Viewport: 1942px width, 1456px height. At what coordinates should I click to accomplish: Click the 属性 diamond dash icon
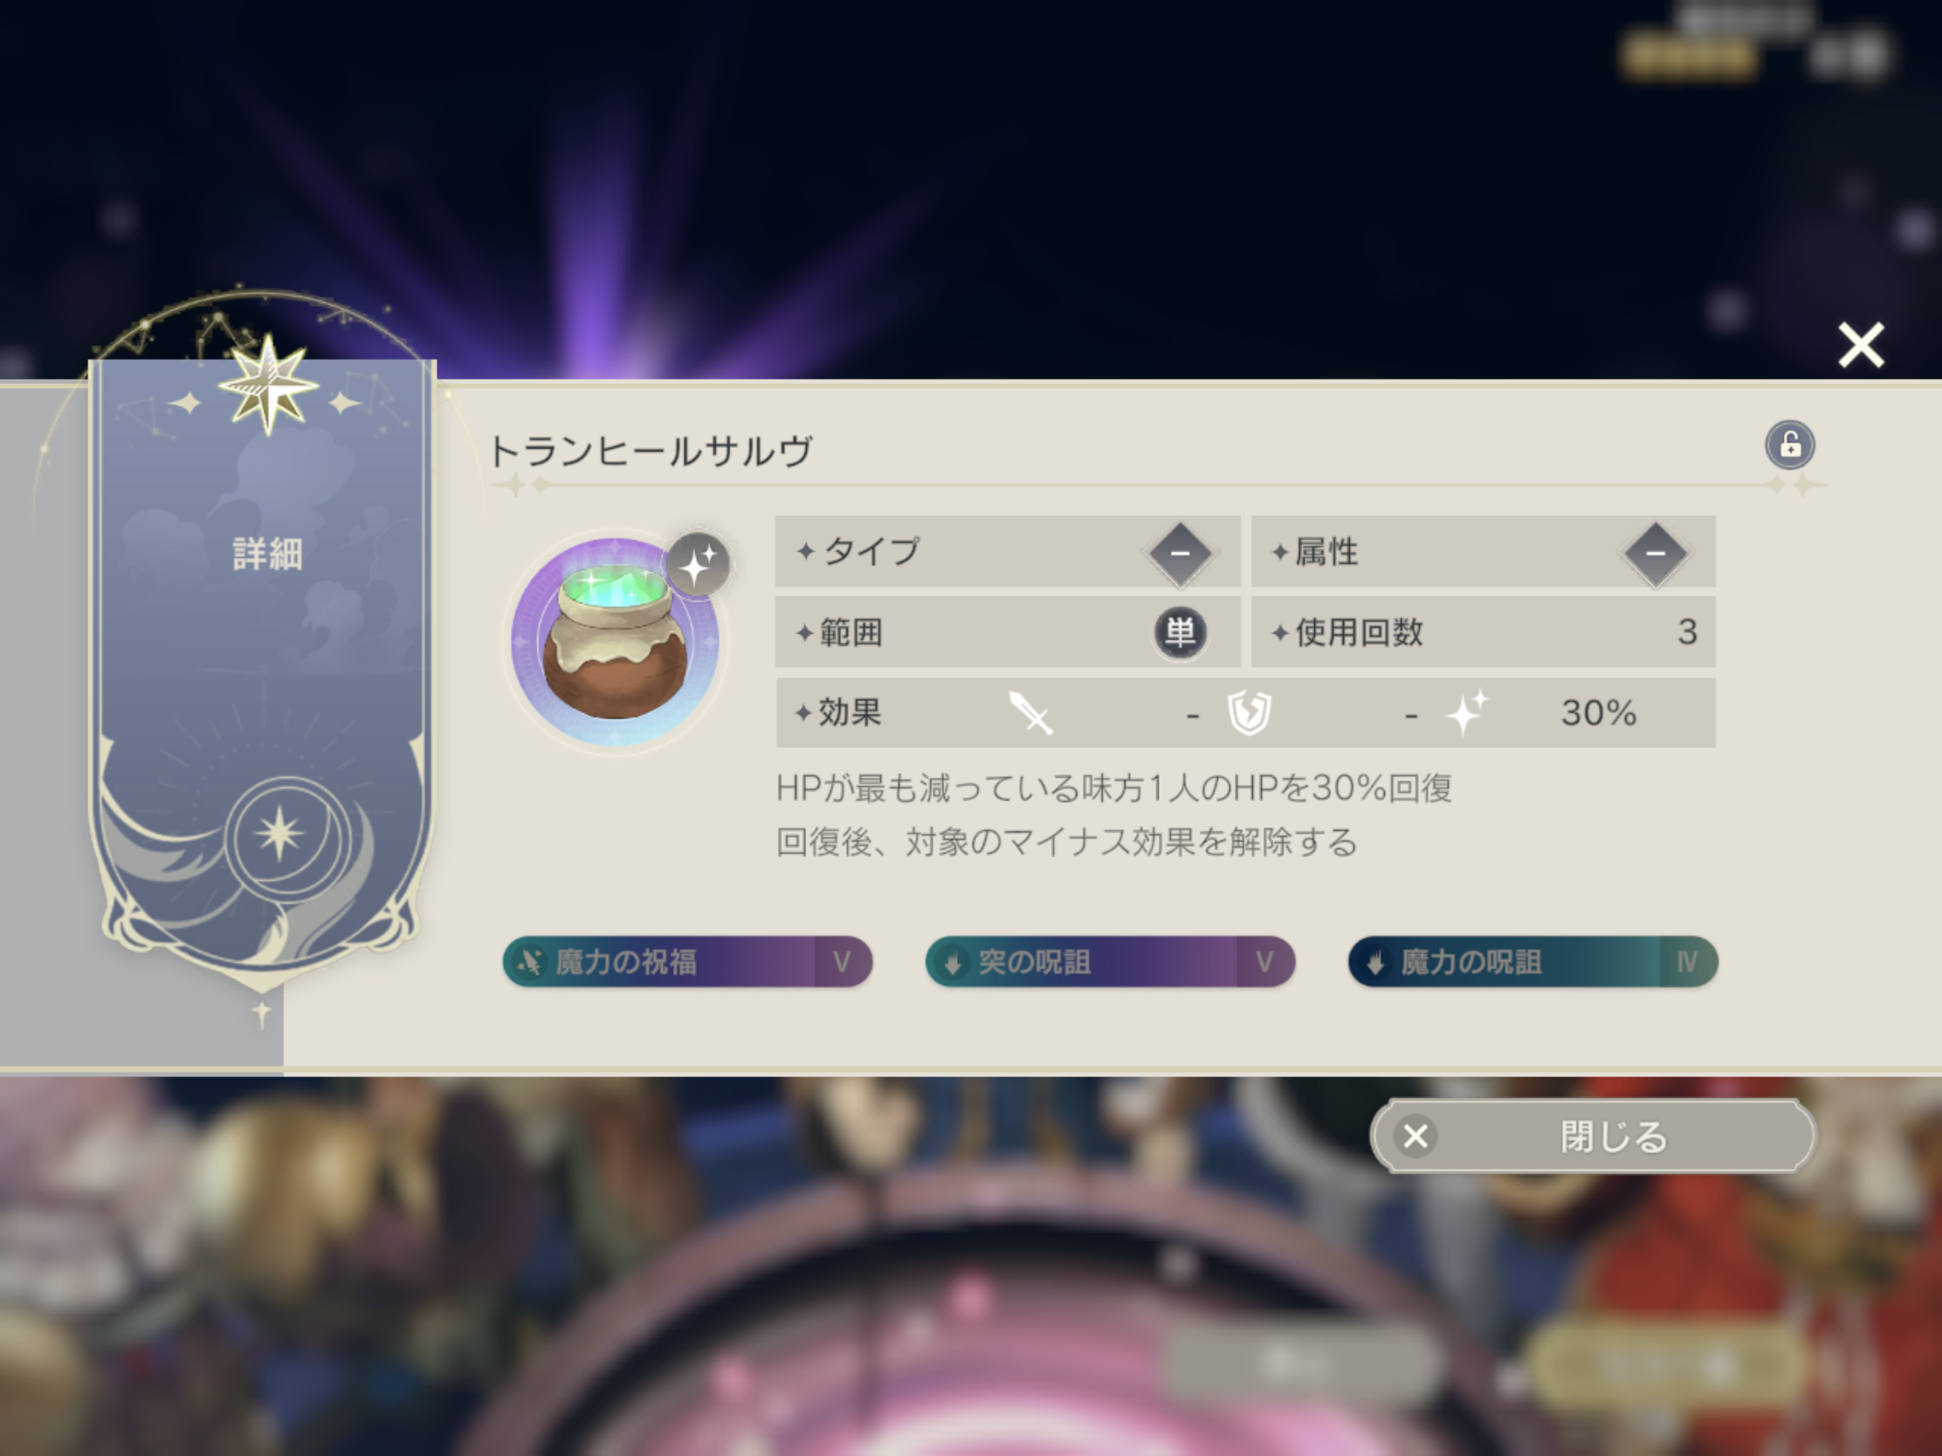(1655, 553)
